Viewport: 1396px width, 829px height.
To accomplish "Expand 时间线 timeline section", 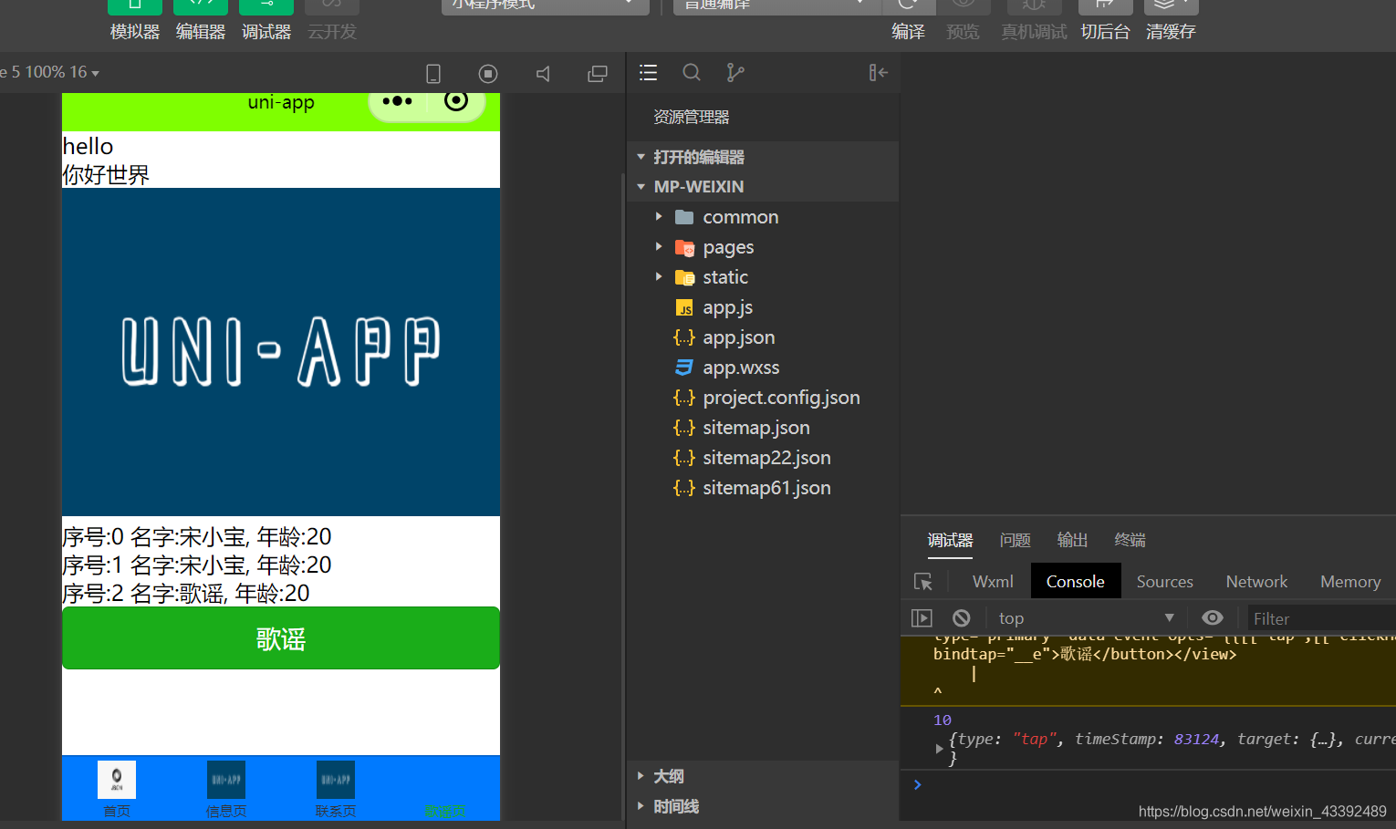I will click(763, 806).
